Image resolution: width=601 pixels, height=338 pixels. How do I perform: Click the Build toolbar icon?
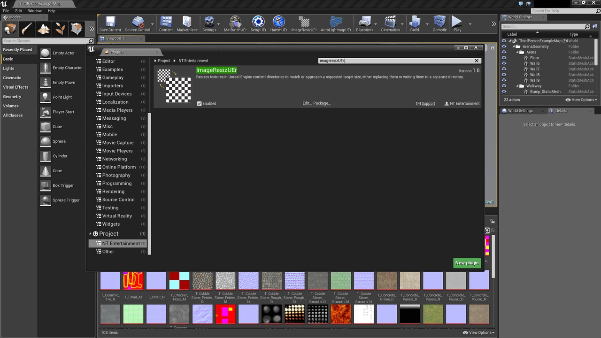(415, 24)
